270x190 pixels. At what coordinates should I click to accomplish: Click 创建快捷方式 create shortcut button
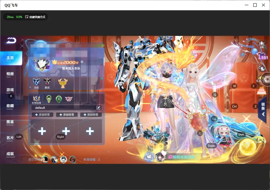click(x=35, y=17)
